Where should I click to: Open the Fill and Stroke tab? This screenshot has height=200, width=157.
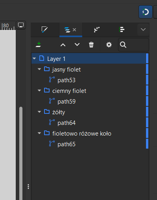[x=44, y=30]
